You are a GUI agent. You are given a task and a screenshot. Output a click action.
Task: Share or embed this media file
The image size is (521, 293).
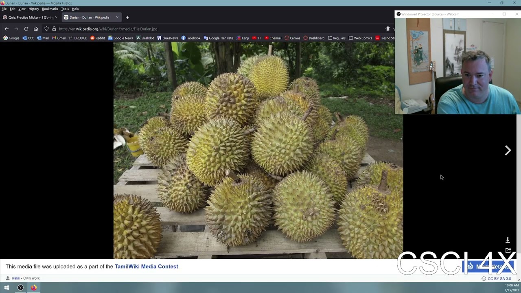tap(508, 250)
